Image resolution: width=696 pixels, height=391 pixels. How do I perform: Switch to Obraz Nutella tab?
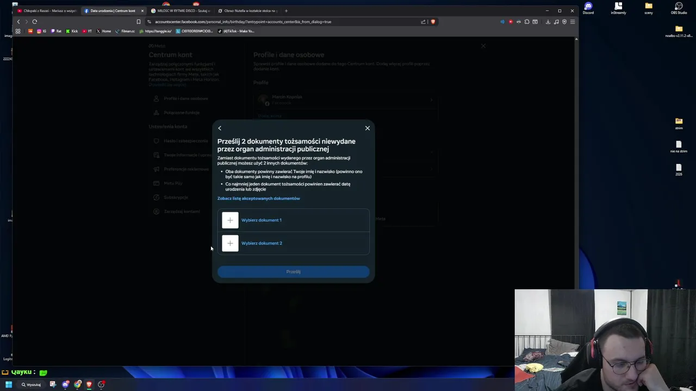(248, 11)
